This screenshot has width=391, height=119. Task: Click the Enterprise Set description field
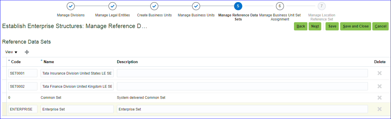(x=242, y=109)
